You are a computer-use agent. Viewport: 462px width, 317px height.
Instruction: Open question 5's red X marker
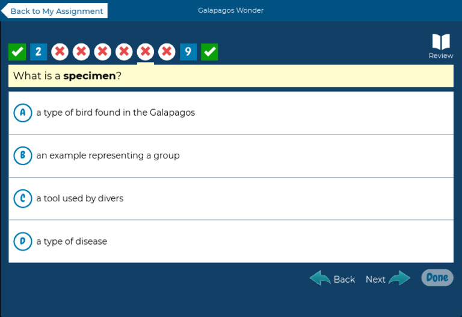(103, 52)
